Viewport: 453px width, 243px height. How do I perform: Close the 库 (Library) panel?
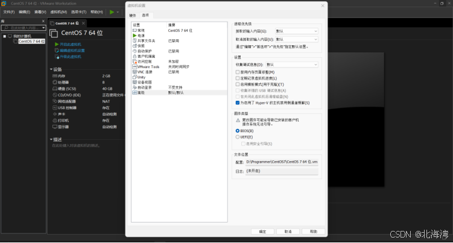(43, 21)
